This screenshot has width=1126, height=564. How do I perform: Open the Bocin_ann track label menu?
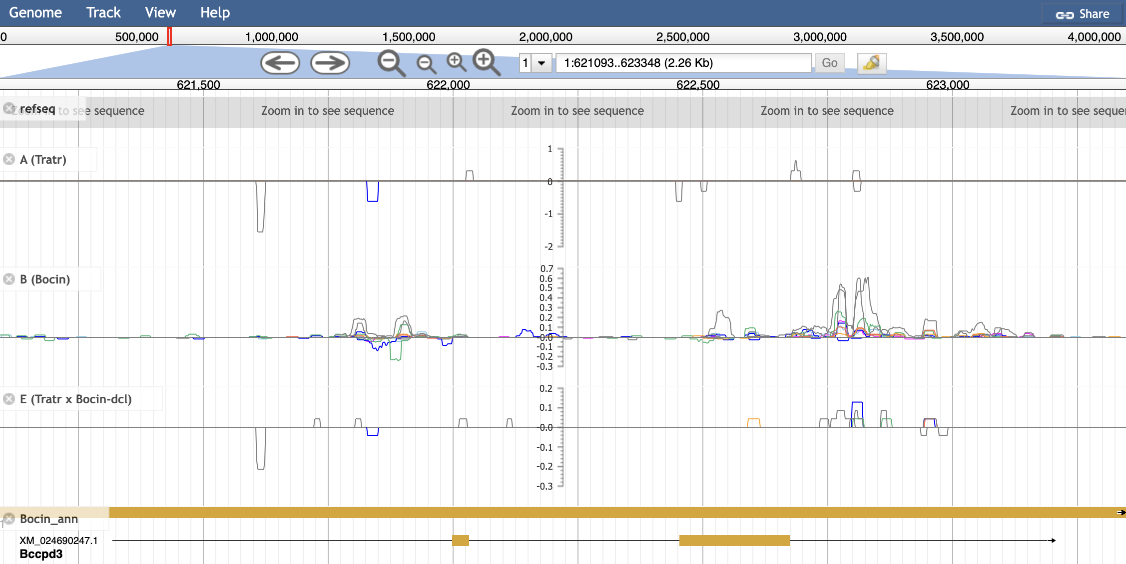click(48, 519)
